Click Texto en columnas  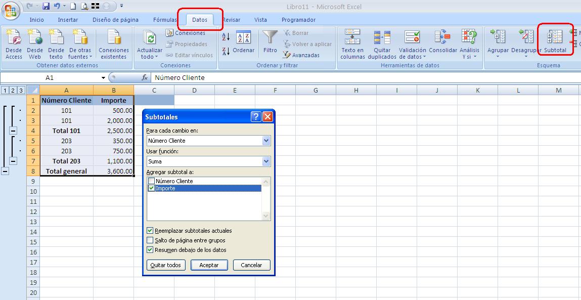353,45
